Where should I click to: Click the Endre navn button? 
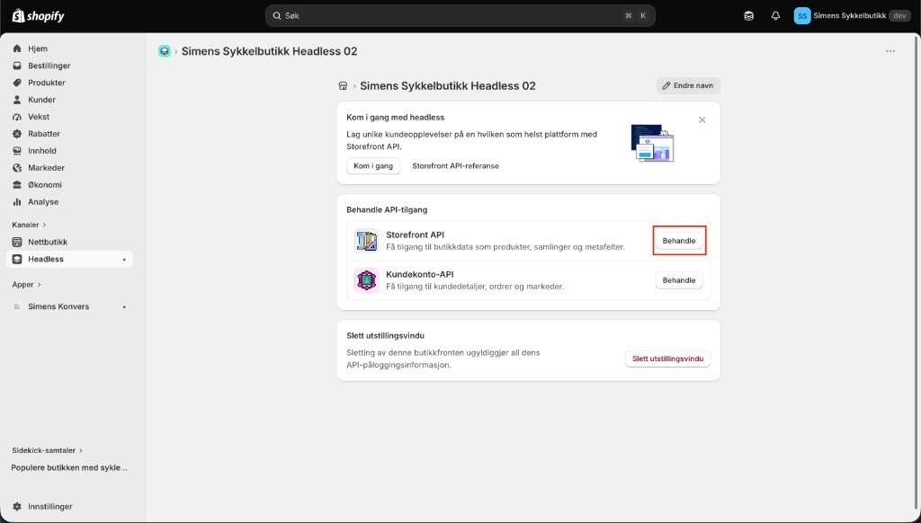point(688,85)
